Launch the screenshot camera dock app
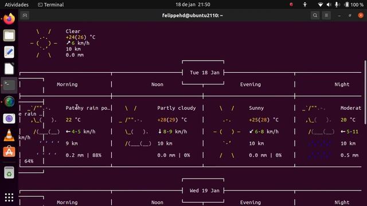The height and width of the screenshot is (206, 367). click(x=9, y=118)
